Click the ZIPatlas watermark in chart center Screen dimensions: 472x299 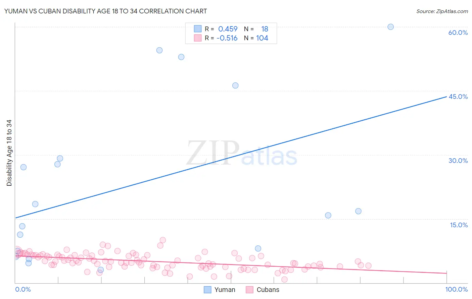[242, 153]
